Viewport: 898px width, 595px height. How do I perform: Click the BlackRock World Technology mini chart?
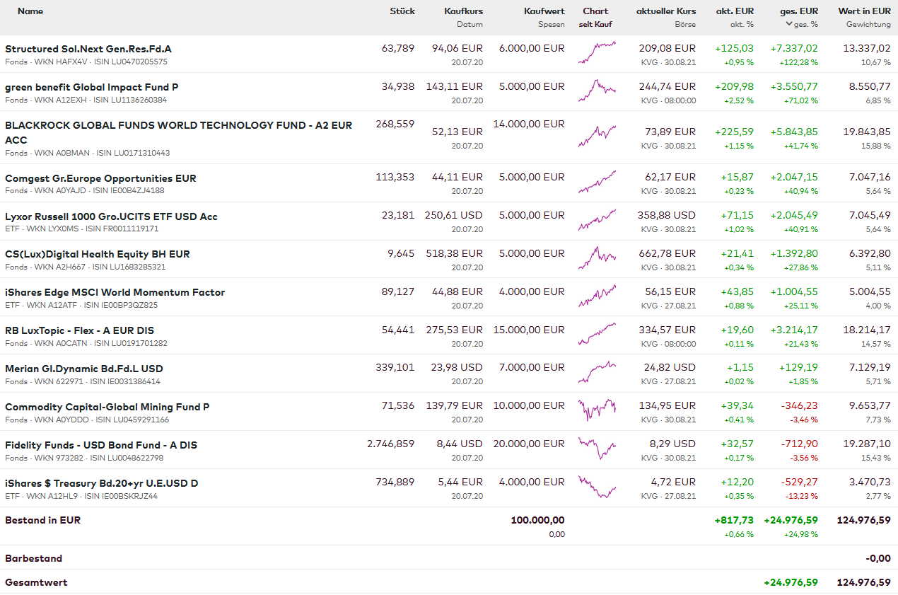pyautogui.click(x=596, y=137)
